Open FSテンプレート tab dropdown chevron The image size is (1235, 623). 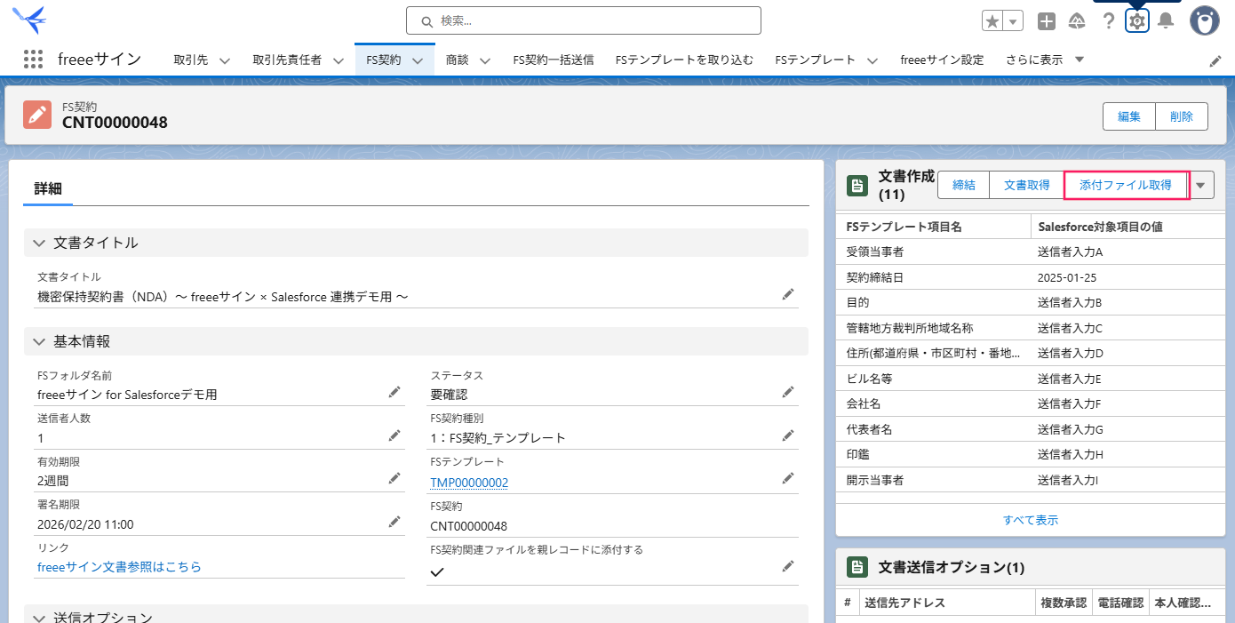pyautogui.click(x=872, y=60)
